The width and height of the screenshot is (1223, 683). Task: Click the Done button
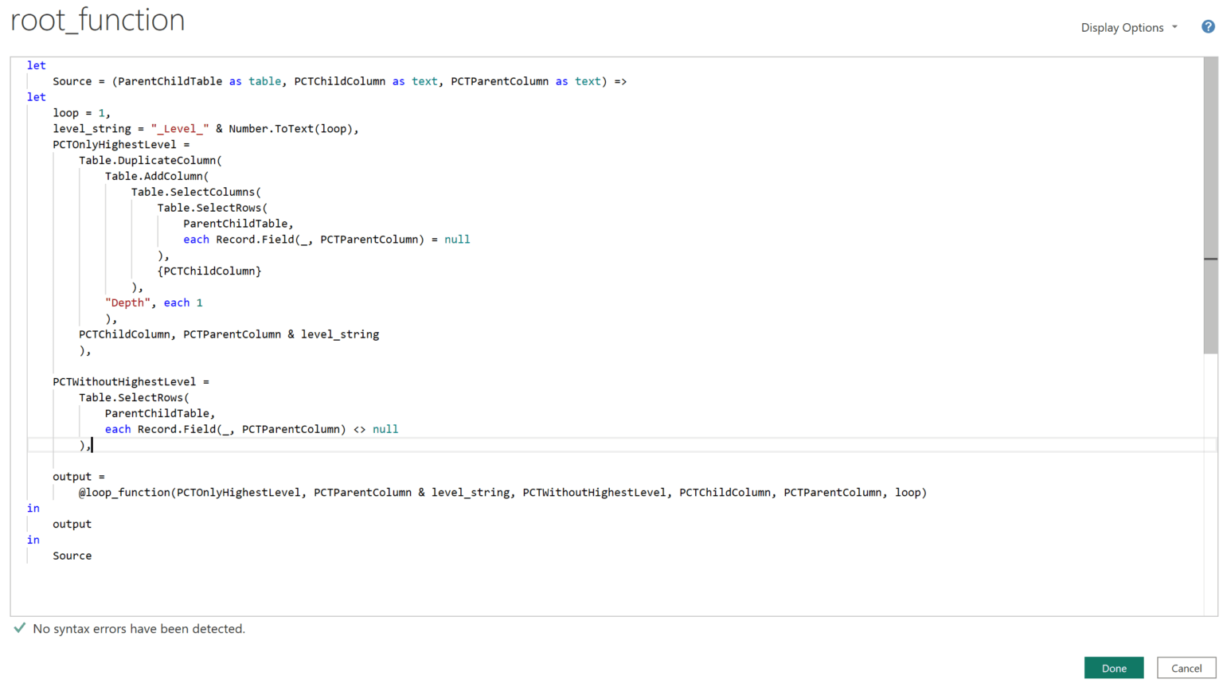(1113, 668)
